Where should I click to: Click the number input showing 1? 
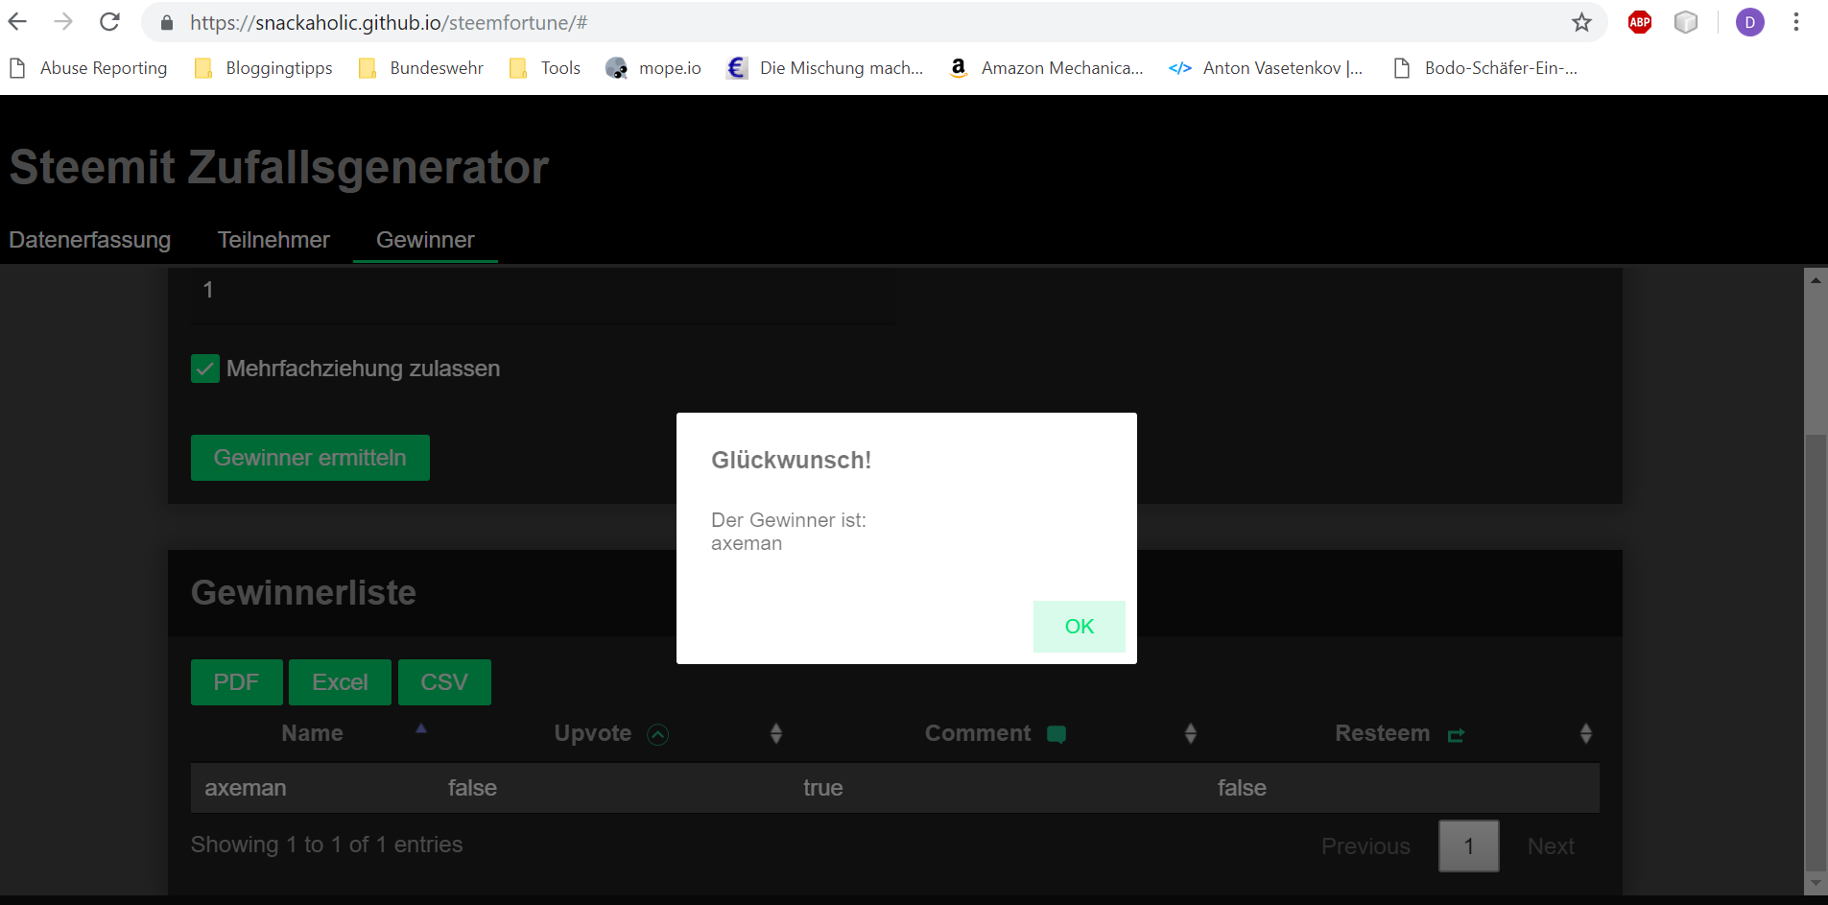[542, 296]
